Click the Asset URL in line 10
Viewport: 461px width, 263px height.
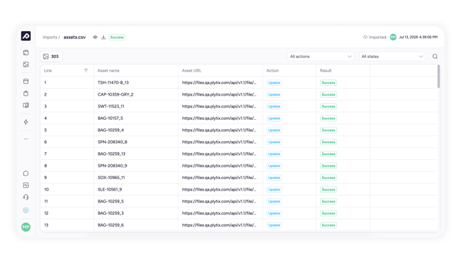pos(219,189)
